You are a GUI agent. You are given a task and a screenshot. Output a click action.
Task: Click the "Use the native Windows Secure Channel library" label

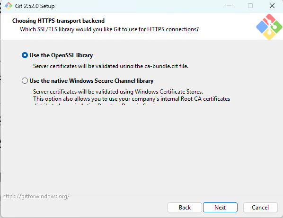91,80
